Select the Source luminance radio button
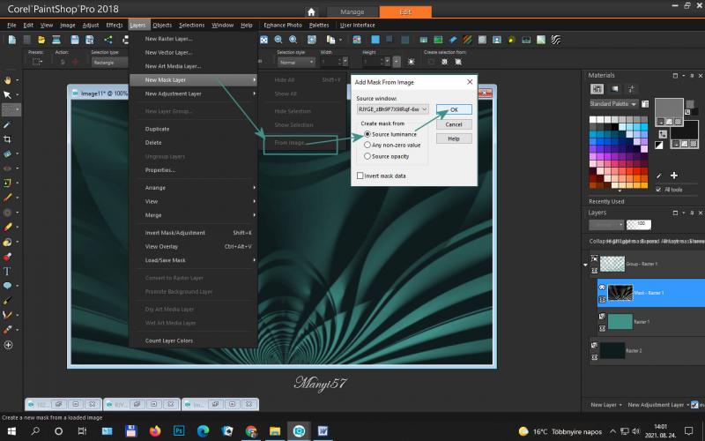This screenshot has height=441, width=705. point(367,134)
